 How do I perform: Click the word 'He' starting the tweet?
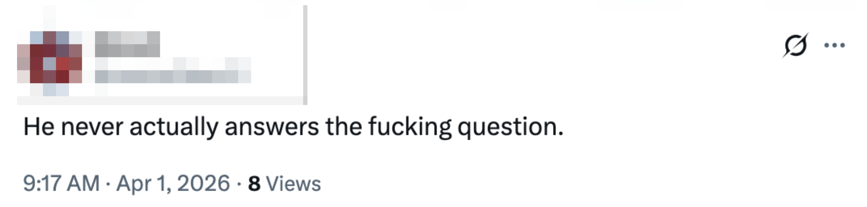[x=39, y=127]
